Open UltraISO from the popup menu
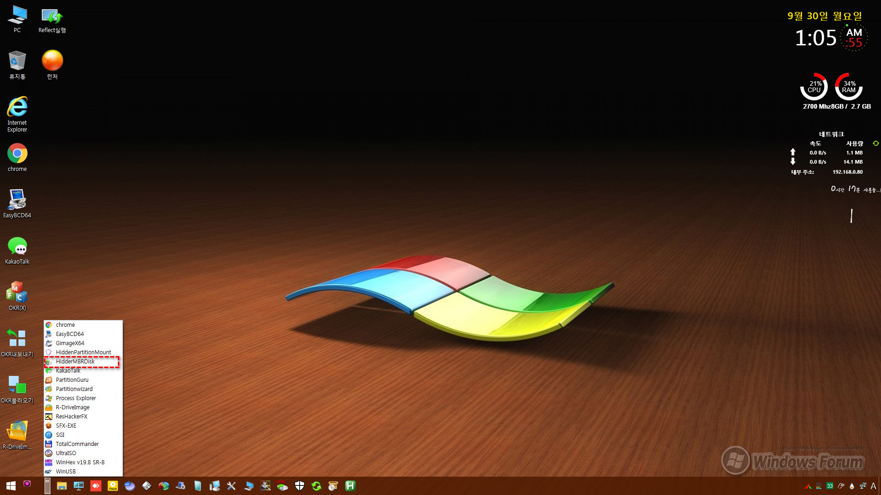The image size is (881, 495). point(83,453)
